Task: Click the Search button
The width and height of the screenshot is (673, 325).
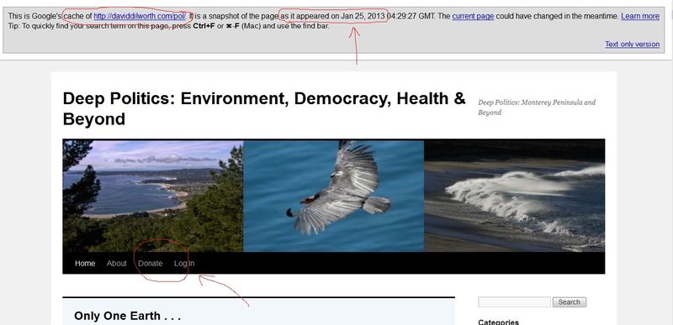Action: [570, 301]
